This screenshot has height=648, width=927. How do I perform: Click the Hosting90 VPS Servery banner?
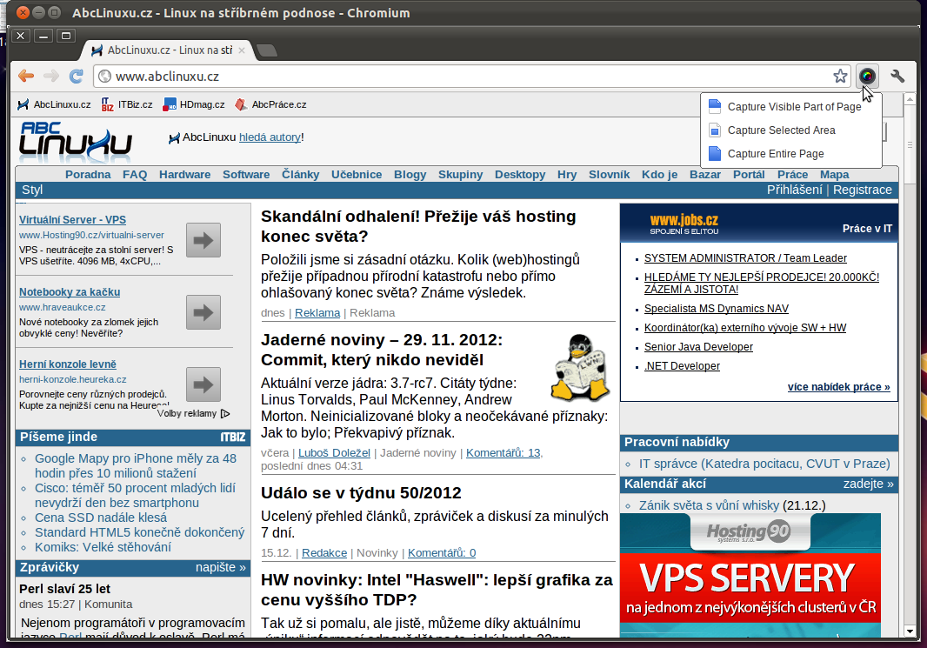tap(750, 575)
